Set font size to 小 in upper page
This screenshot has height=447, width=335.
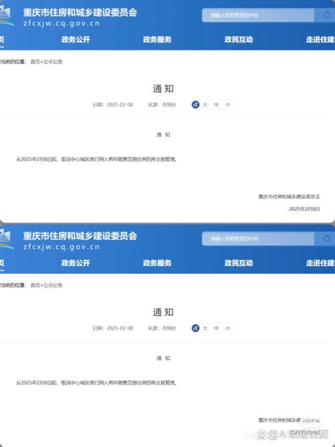tap(228, 105)
